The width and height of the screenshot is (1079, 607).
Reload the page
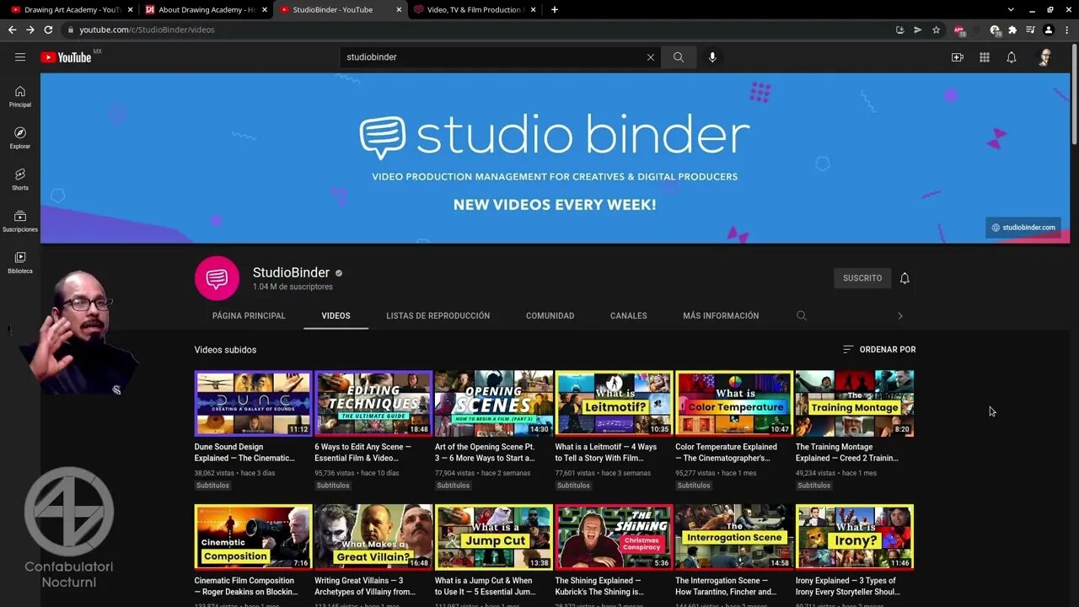(x=48, y=30)
